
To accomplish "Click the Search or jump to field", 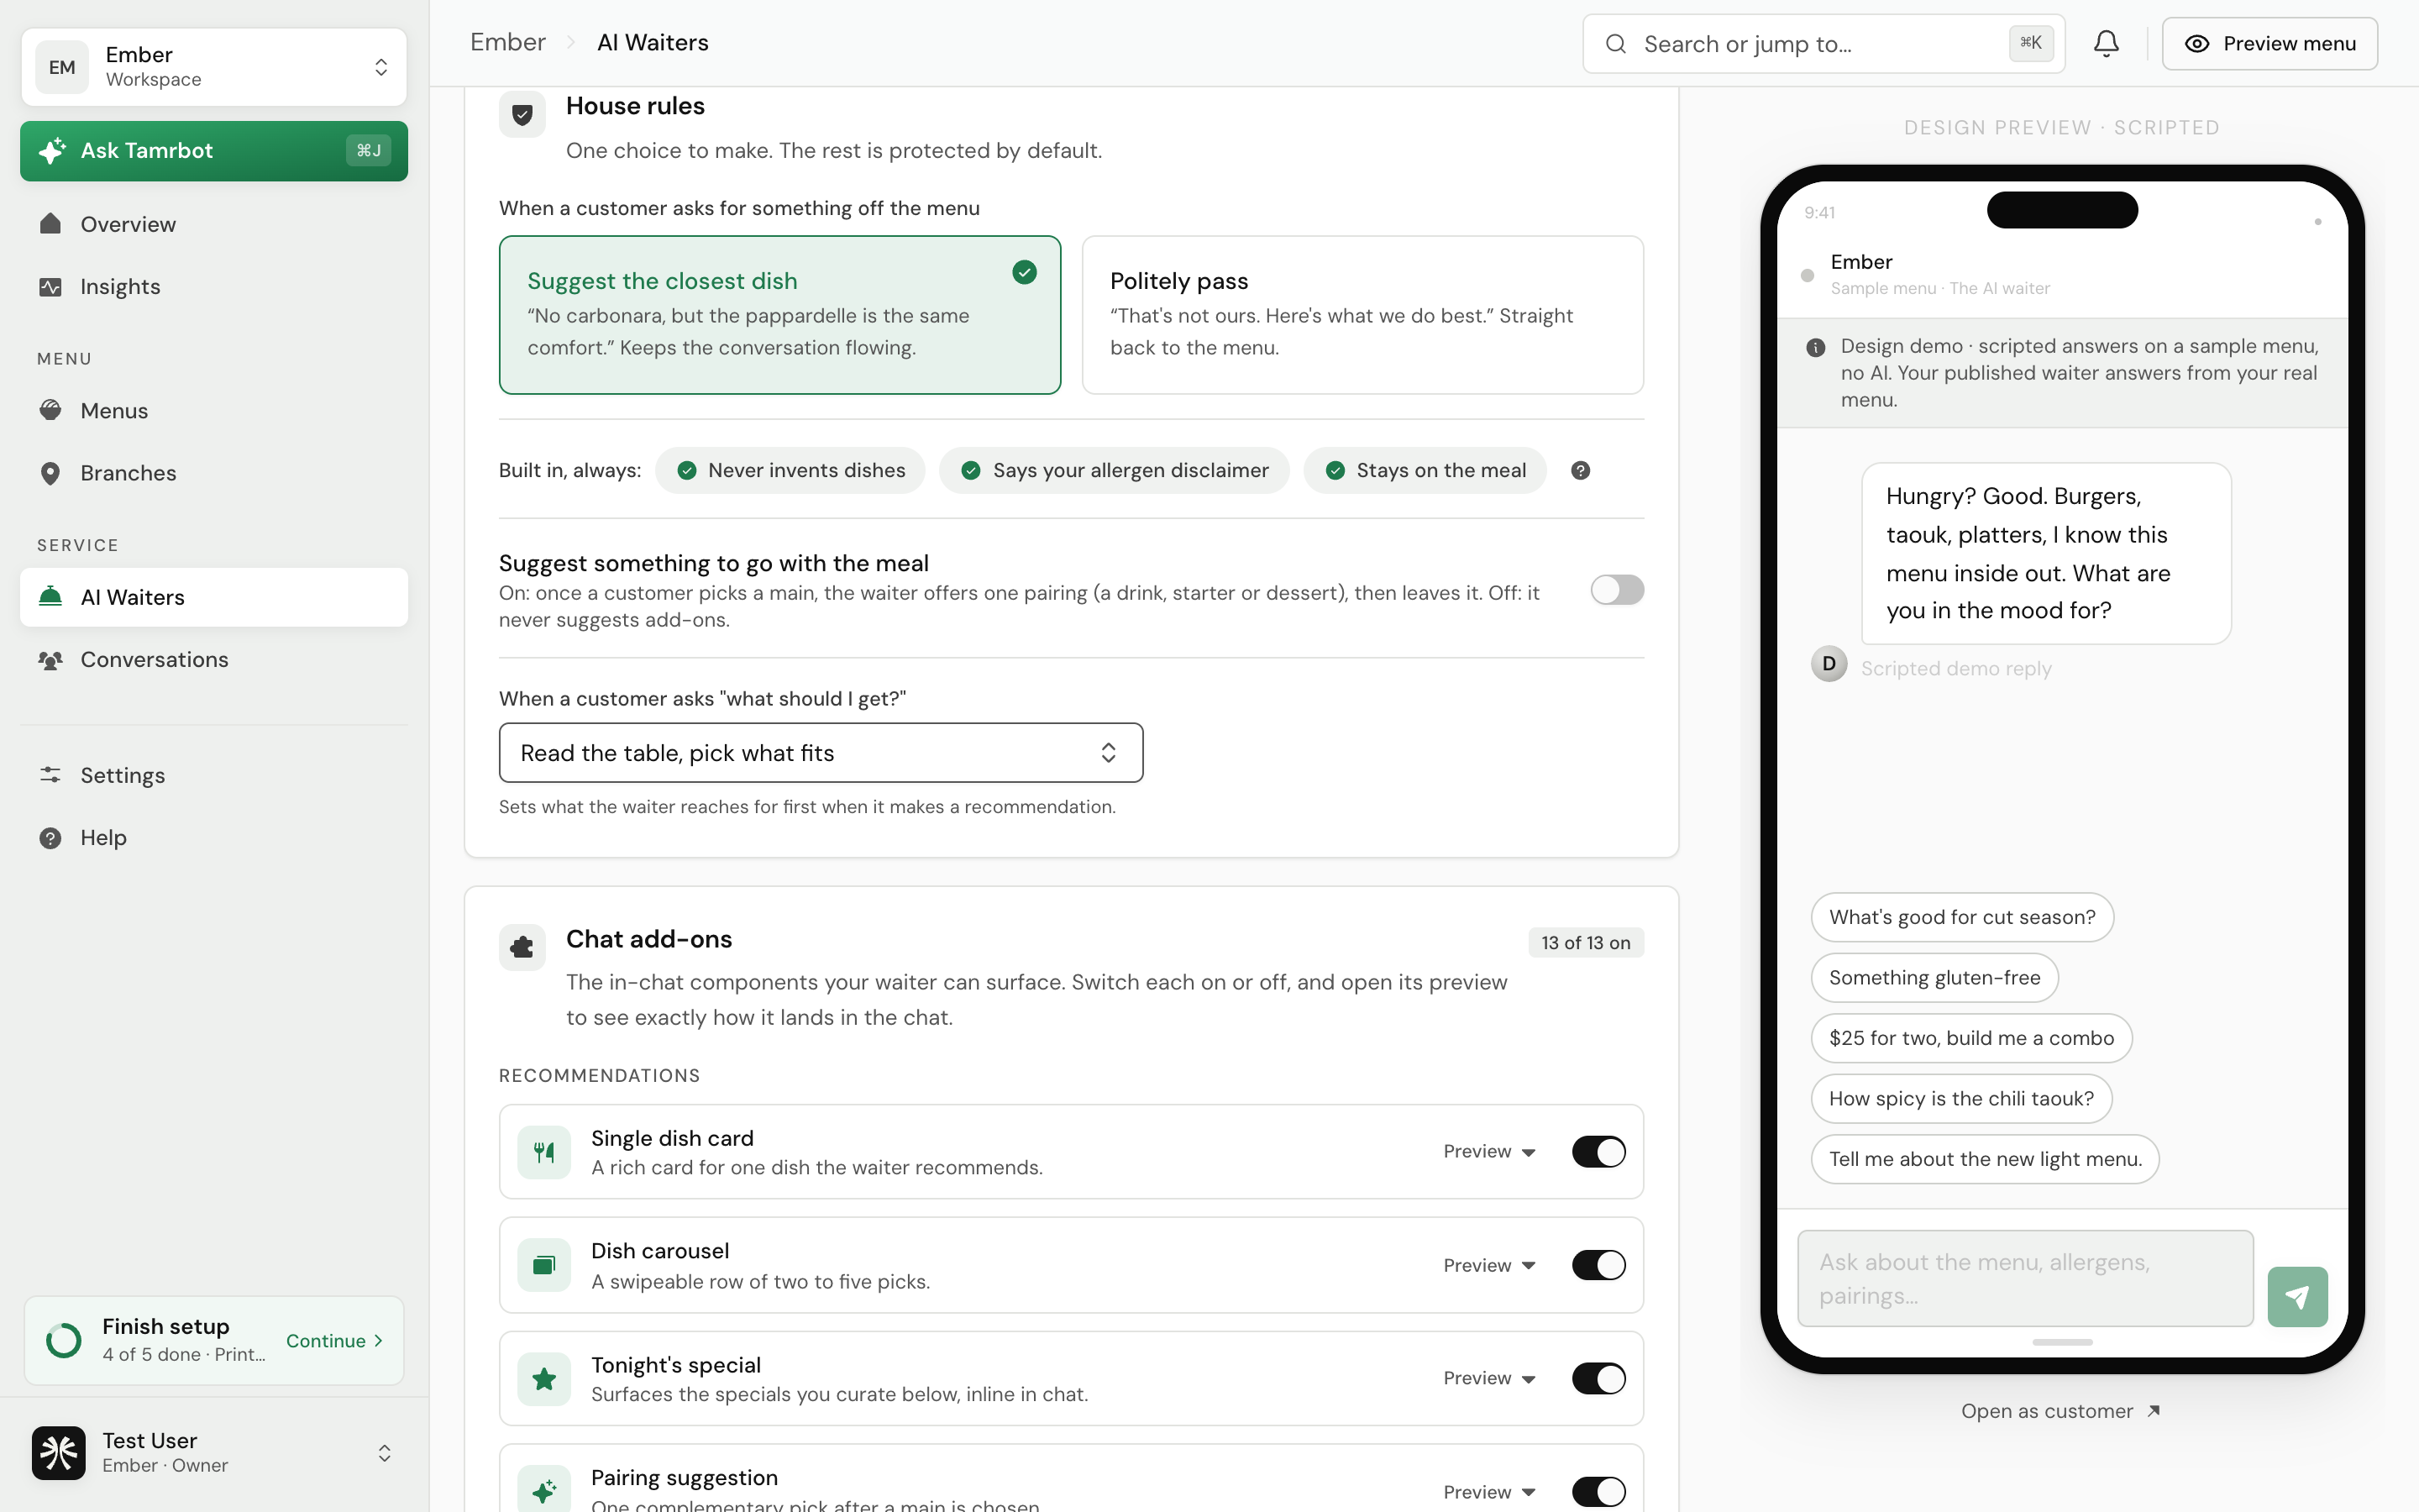I will point(1823,44).
